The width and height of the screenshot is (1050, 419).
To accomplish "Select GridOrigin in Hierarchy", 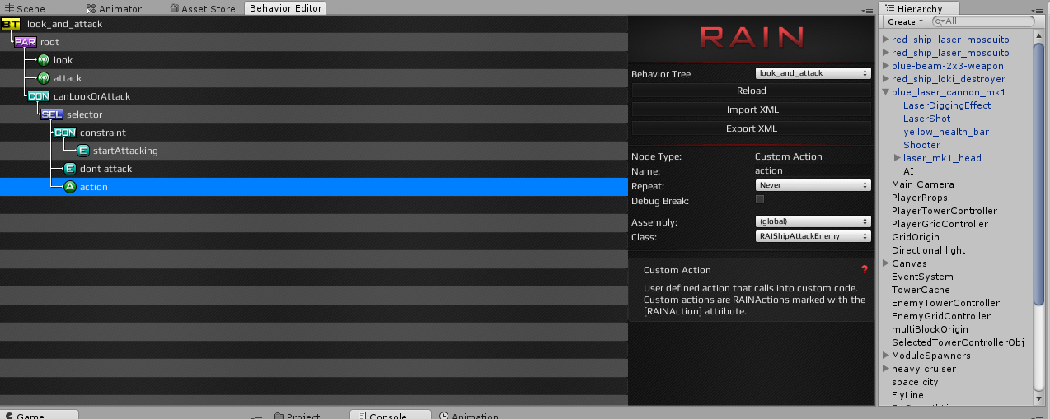I will 915,237.
